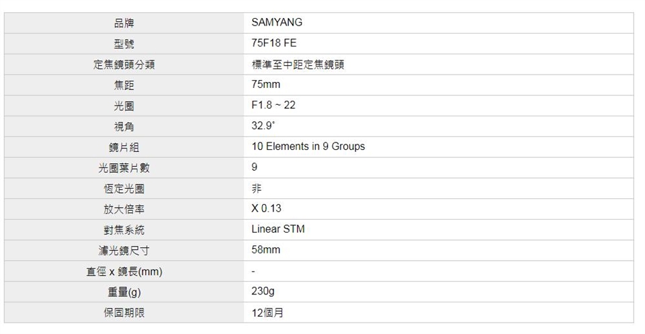Click the 230g weight value

pyautogui.click(x=263, y=292)
